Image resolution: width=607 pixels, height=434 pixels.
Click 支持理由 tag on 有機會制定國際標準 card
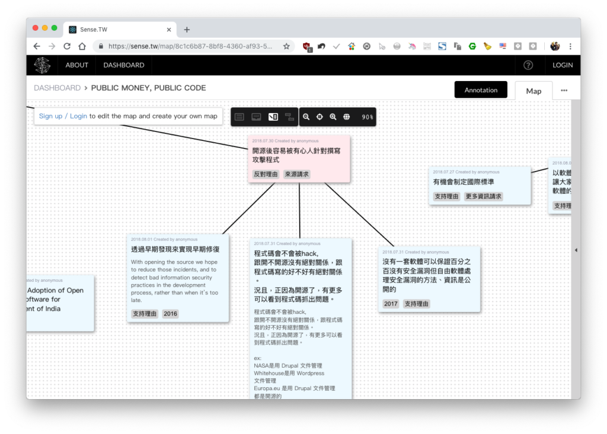point(446,196)
